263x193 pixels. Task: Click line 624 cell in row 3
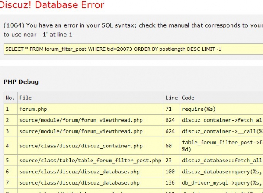point(171,131)
